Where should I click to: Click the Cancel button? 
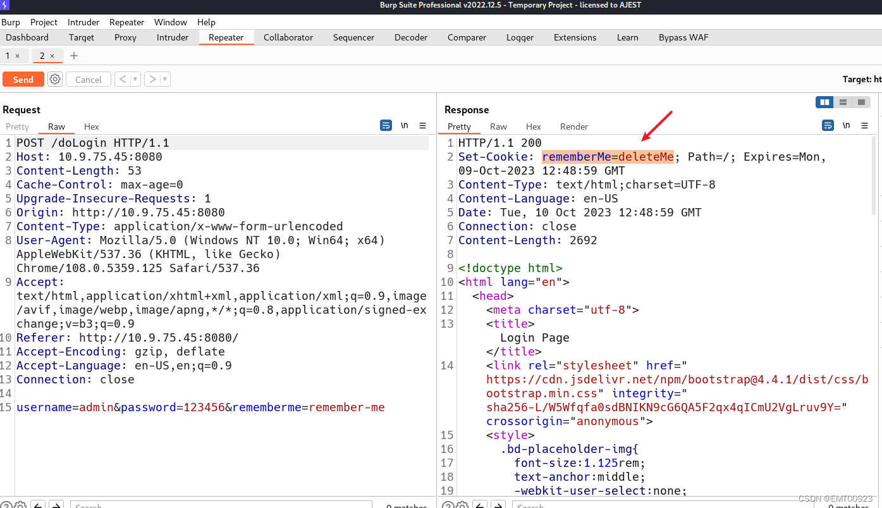[88, 79]
